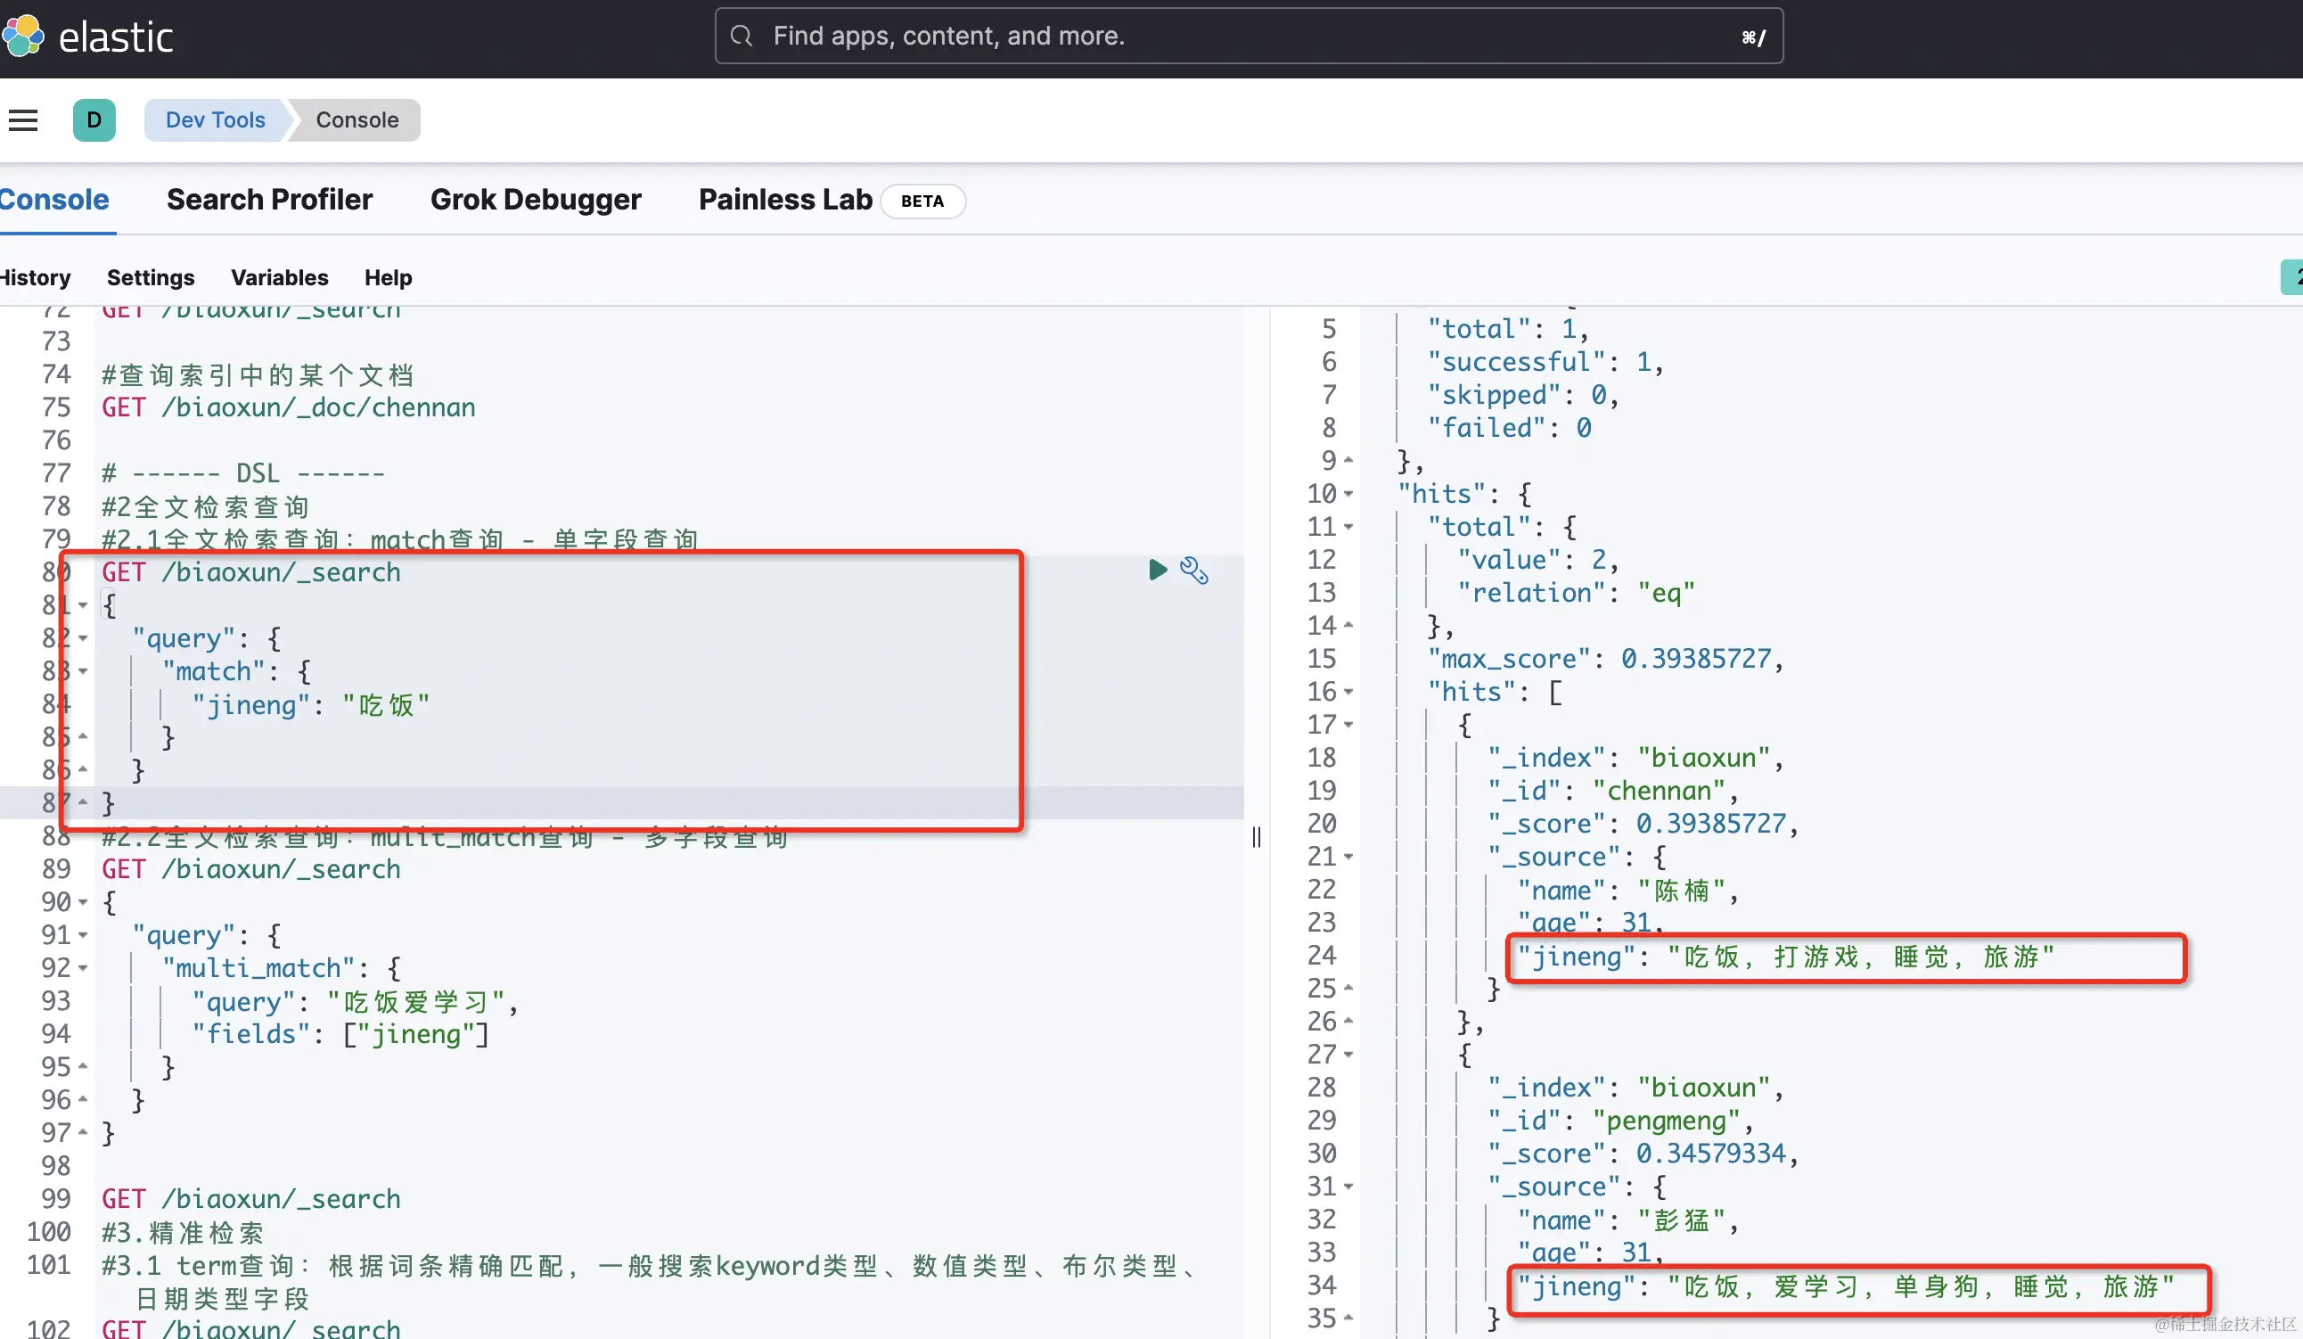Open the History panel

[x=34, y=277]
